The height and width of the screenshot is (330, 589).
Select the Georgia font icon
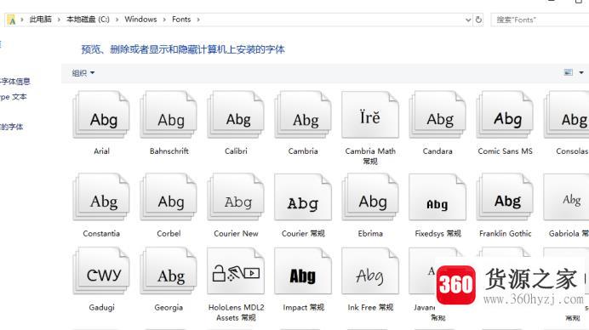pos(169,270)
